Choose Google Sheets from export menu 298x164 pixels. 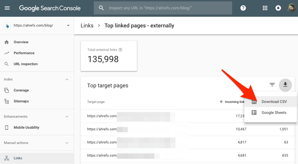tap(271, 112)
